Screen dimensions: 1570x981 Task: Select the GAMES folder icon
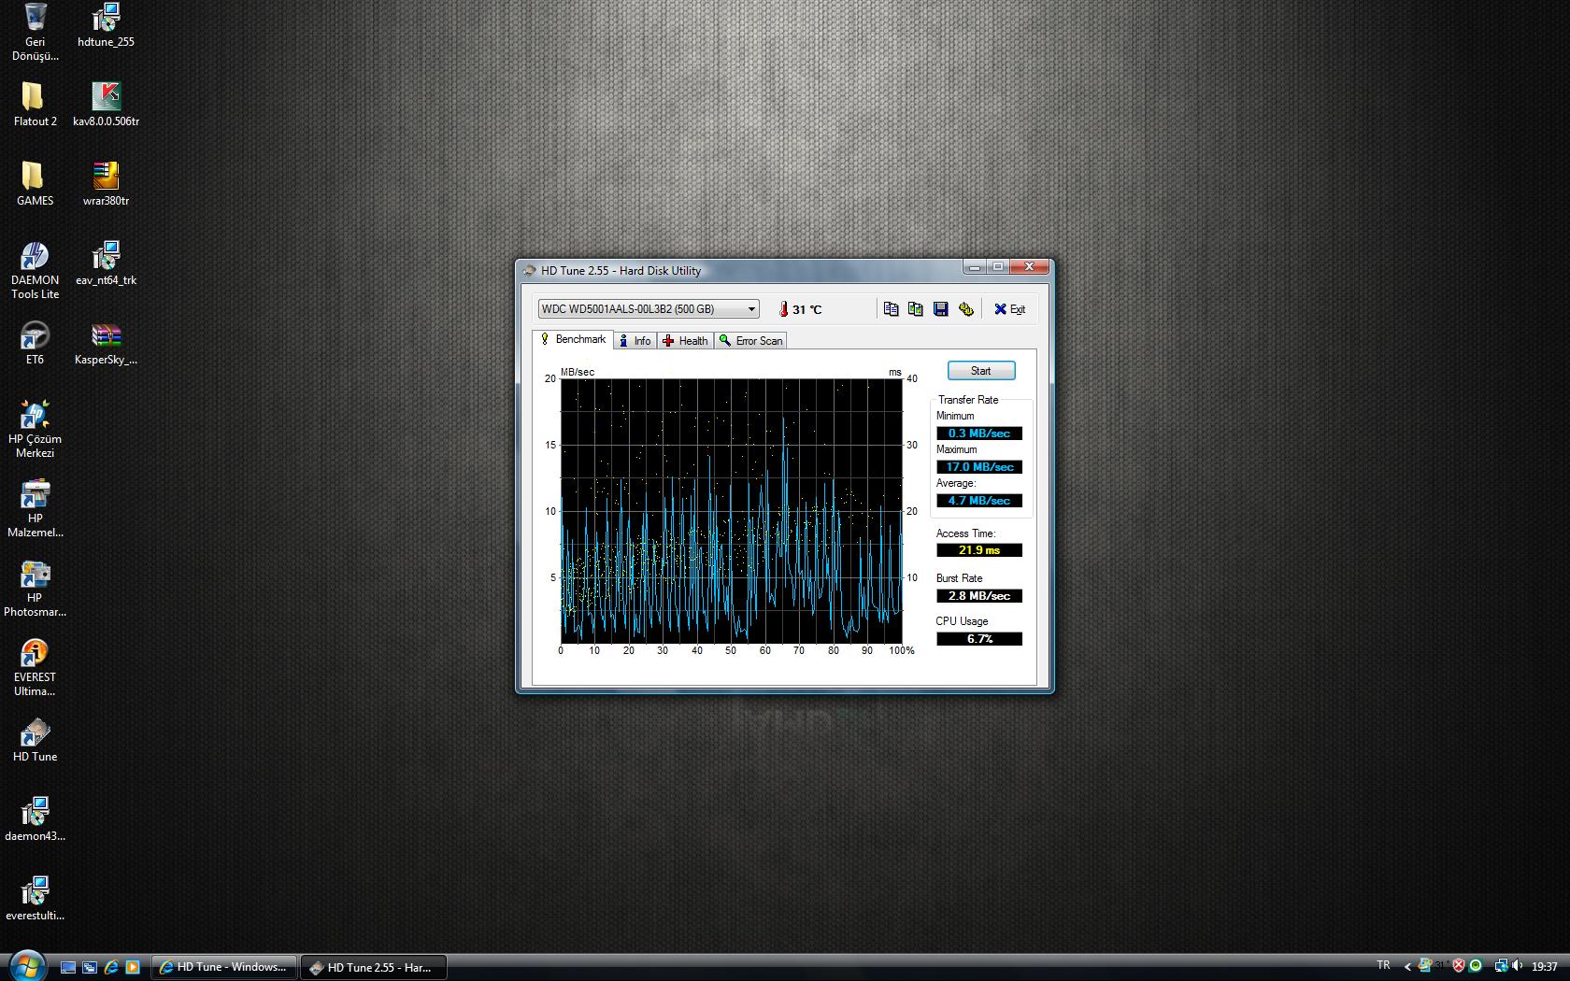tap(36, 184)
